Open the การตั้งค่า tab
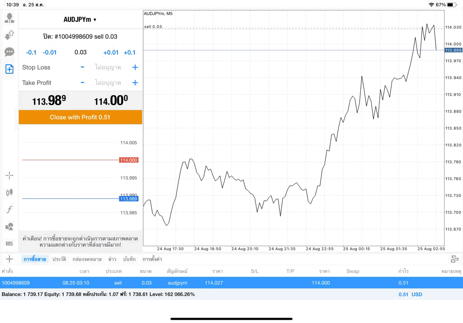The image size is (463, 323). tap(152, 259)
